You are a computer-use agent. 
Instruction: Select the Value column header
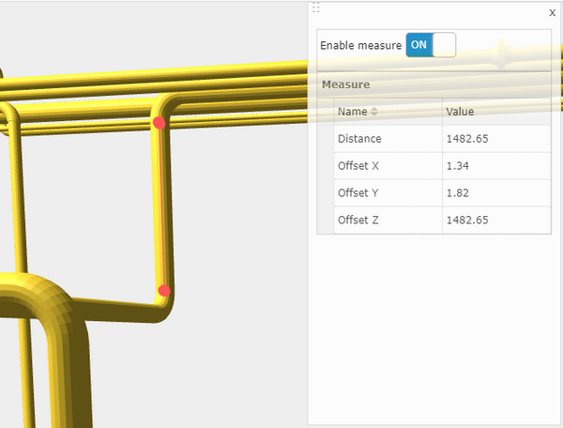[x=460, y=112]
